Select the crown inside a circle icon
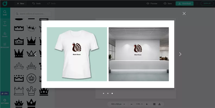The height and width of the screenshot is (108, 215). 31,78
